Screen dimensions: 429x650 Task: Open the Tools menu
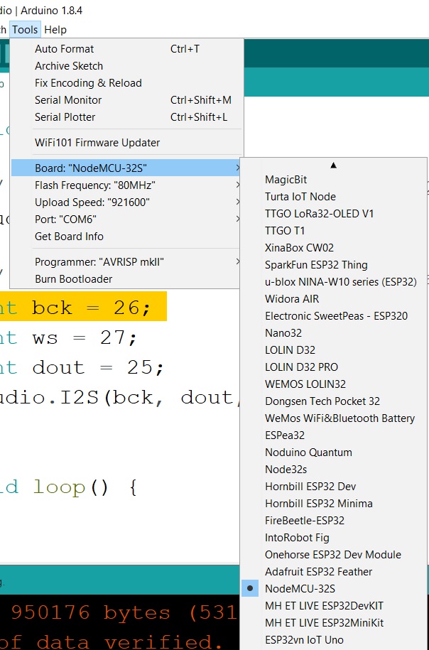(x=25, y=30)
